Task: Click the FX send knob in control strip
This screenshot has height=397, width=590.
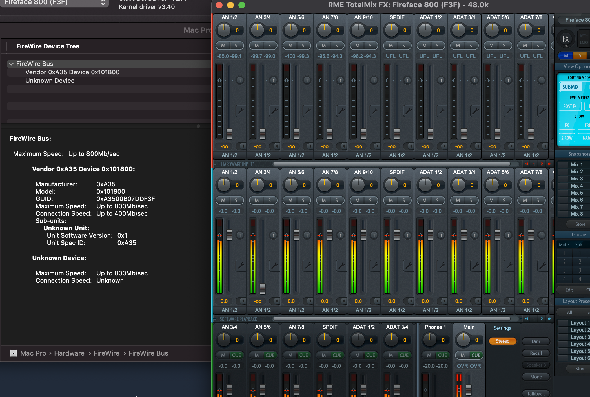Action: click(565, 39)
